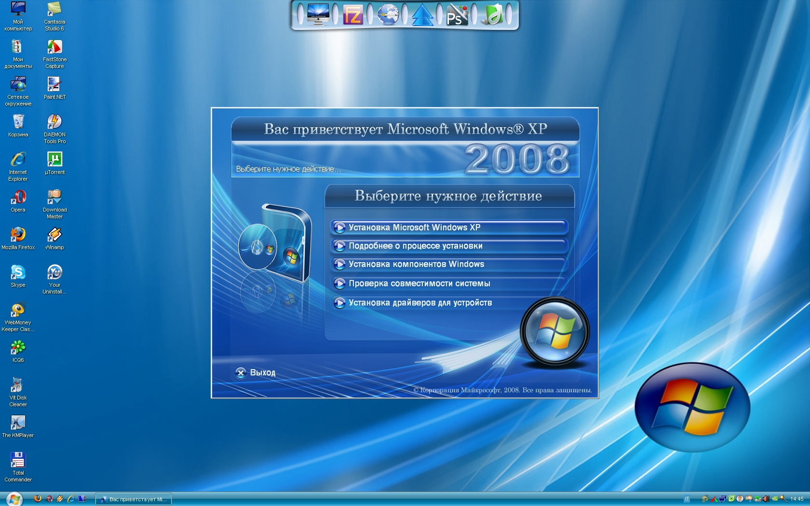Select Мои документы desktop icon
810x506 pixels.
click(18, 53)
